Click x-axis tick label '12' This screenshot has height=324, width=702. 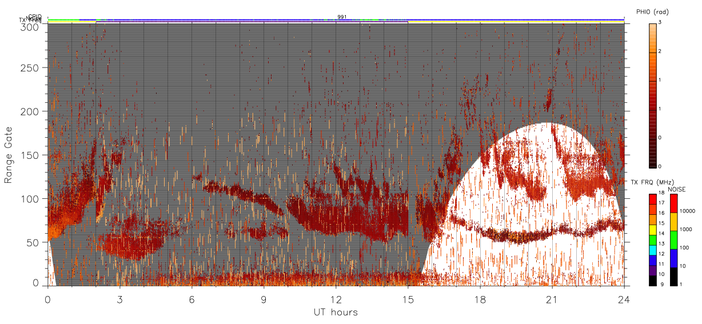coord(336,299)
